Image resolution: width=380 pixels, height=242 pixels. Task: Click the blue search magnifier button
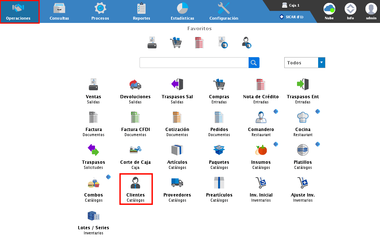(254, 63)
